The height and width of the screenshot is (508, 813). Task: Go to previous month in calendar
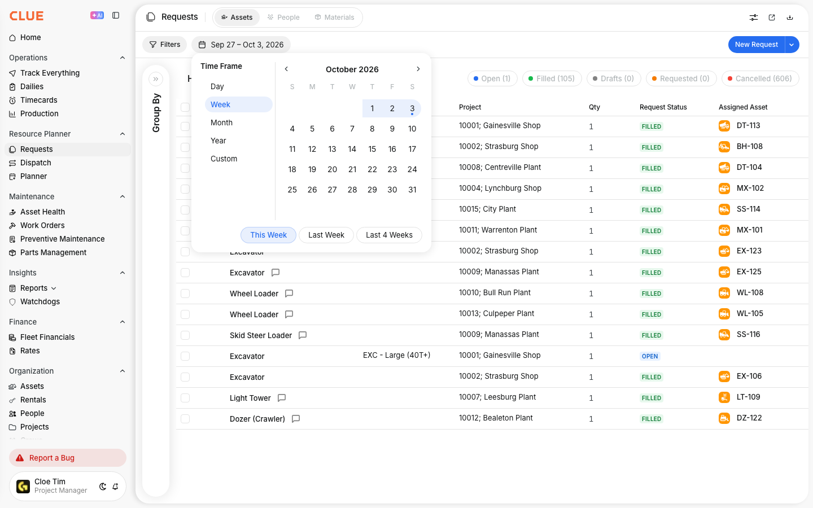point(286,69)
